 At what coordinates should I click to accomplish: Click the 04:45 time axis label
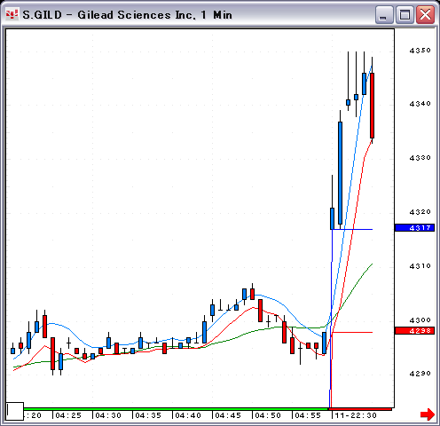coord(228,415)
